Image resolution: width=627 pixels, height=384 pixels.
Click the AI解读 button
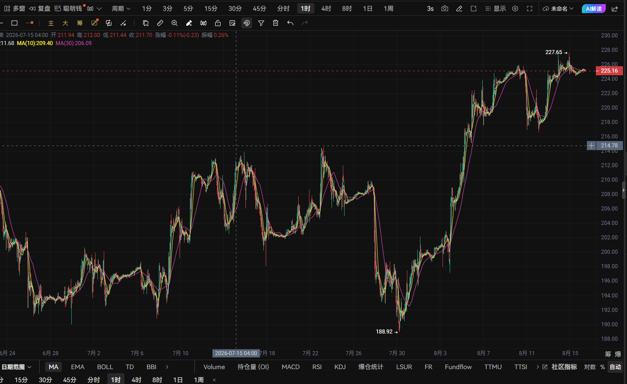click(x=594, y=9)
